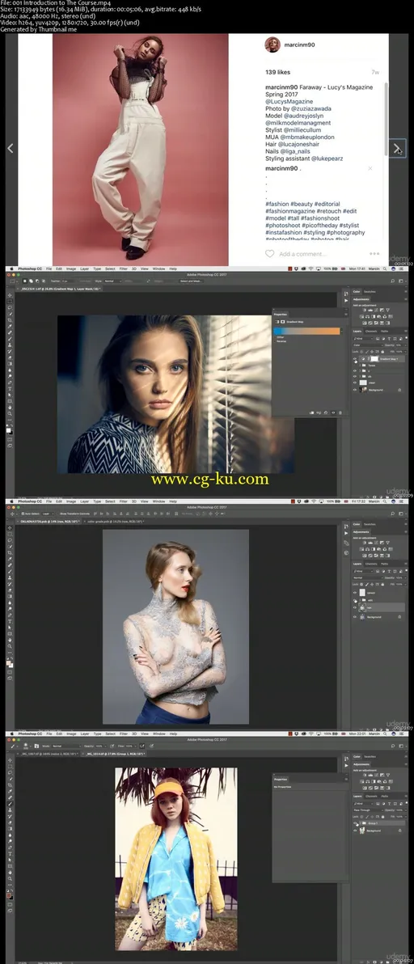Open Layer menu in lace-top Photoshop window
This screenshot has height=964, width=414.
coord(84,501)
